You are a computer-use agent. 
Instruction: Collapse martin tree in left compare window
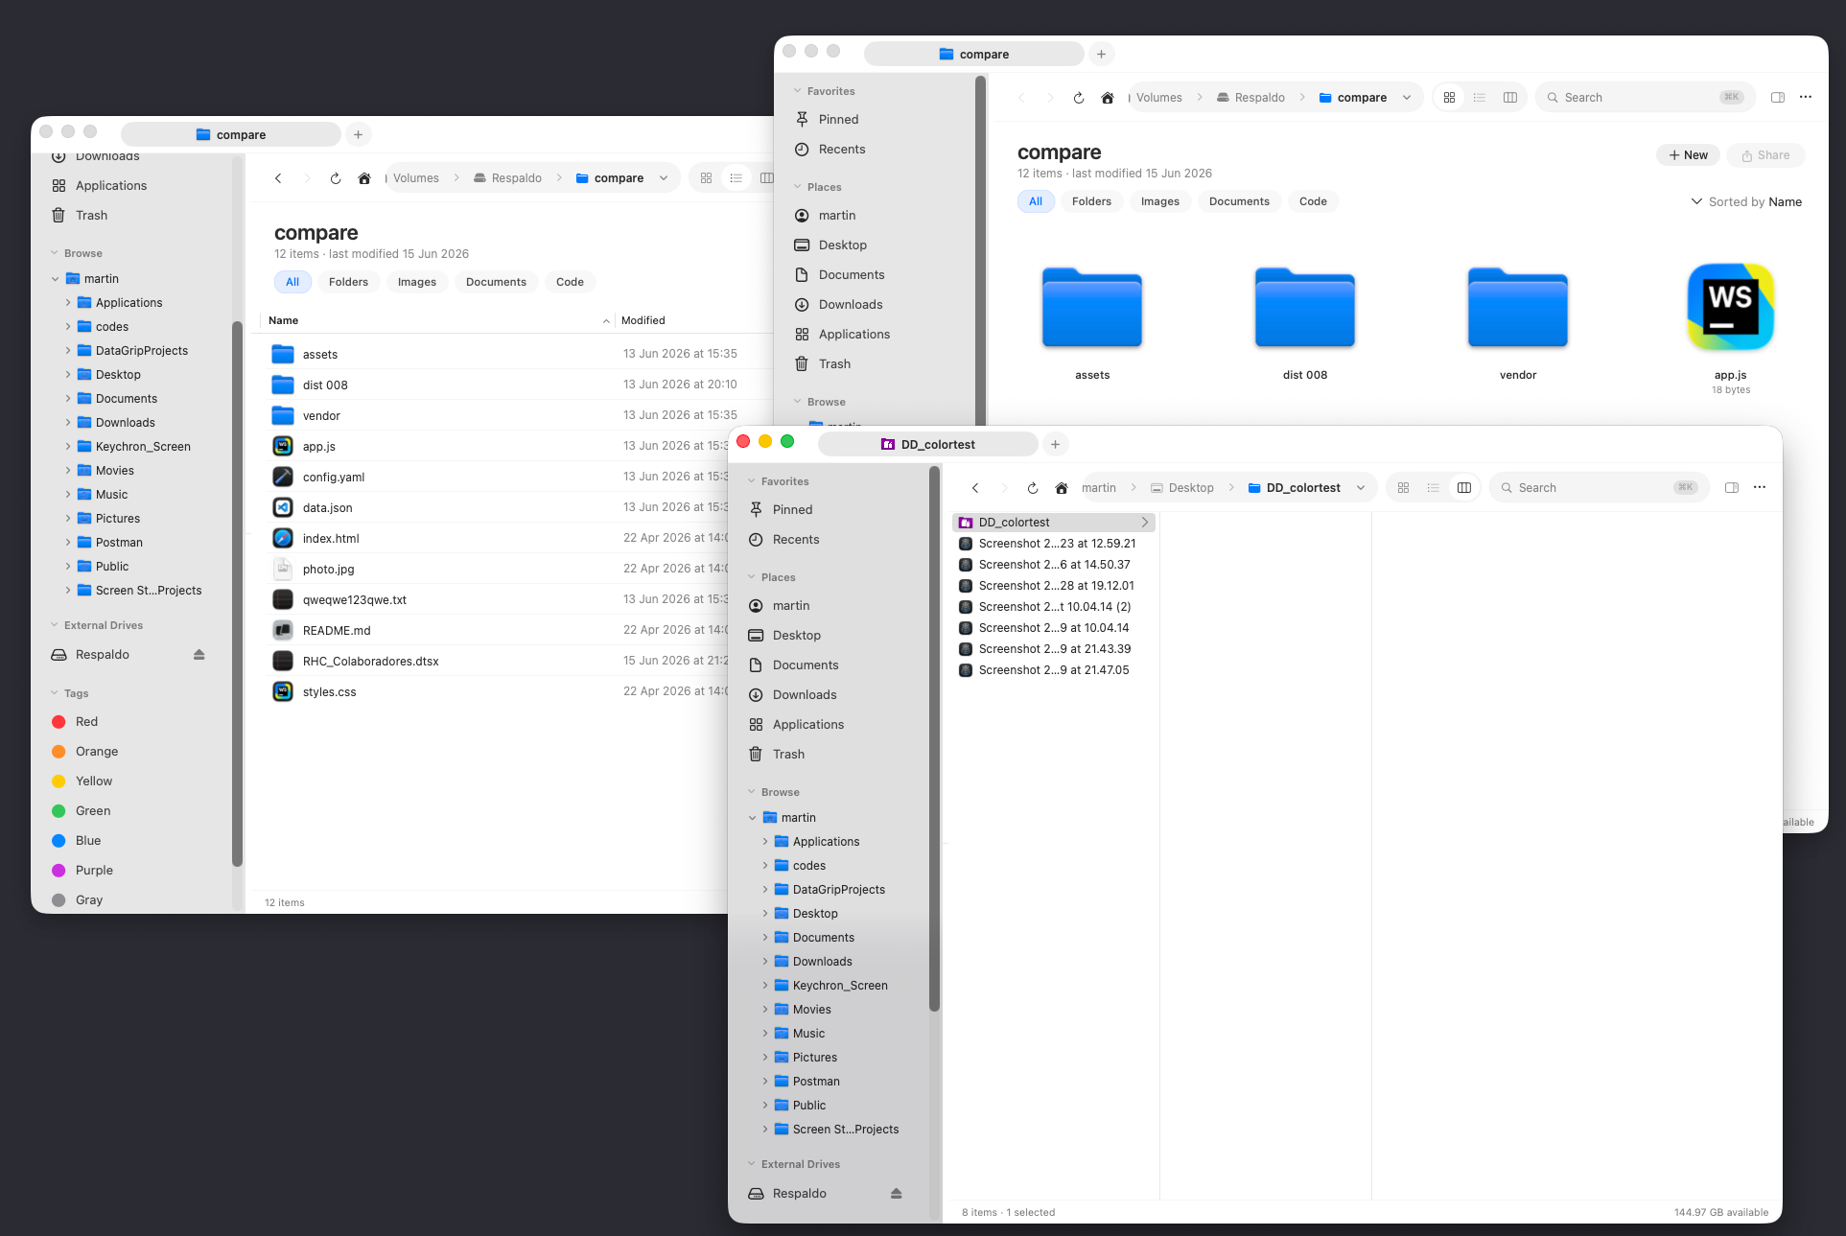coord(55,279)
